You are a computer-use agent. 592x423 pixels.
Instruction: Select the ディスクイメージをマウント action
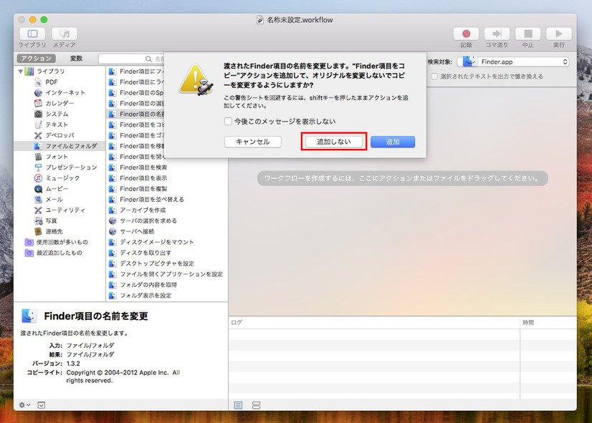point(157,242)
